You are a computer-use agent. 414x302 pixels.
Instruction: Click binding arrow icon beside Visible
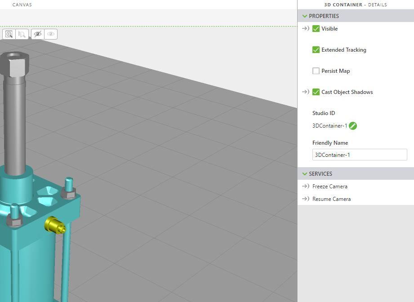click(x=306, y=29)
